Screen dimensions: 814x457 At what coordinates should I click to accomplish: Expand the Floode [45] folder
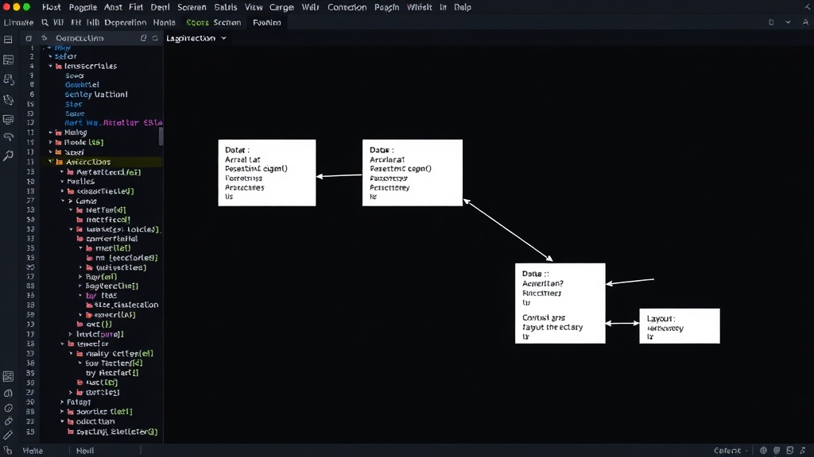coord(50,142)
